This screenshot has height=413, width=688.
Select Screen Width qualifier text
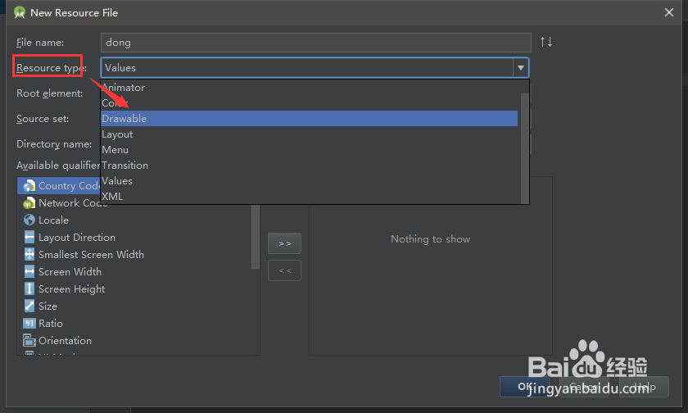70,272
